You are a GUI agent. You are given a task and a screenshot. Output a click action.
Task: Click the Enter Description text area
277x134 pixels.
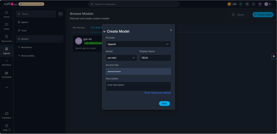click(138, 86)
